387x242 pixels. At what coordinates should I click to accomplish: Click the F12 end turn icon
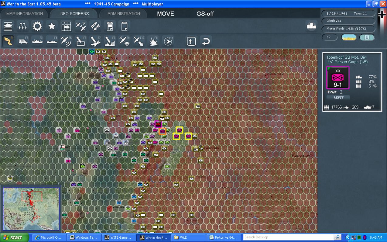[168, 41]
